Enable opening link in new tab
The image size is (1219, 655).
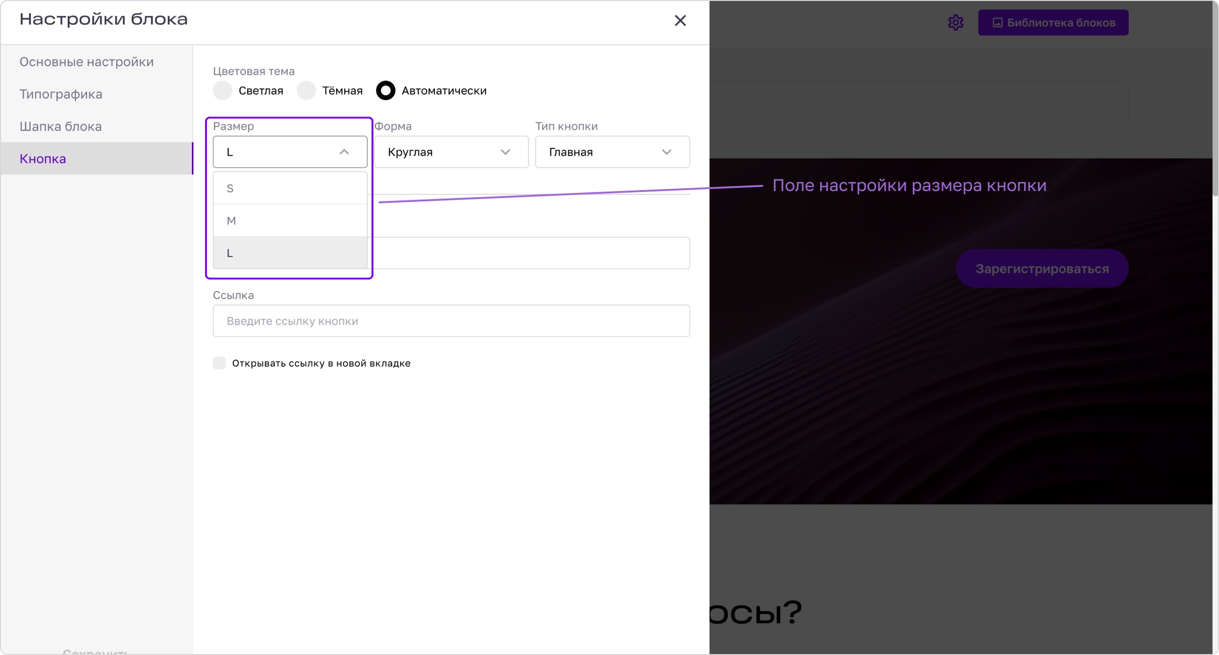[219, 363]
